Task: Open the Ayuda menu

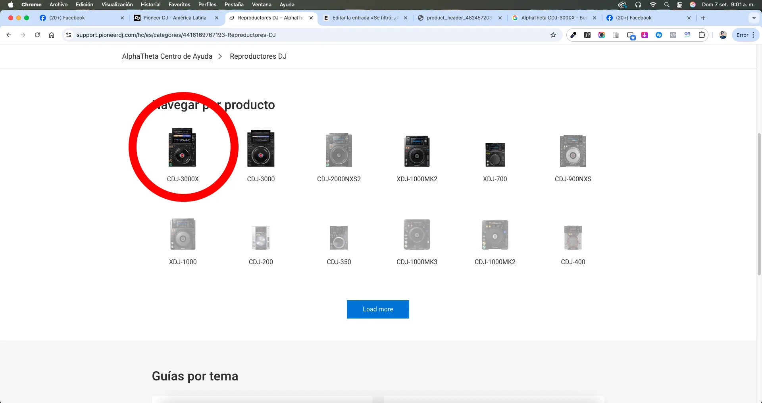Action: point(287,5)
